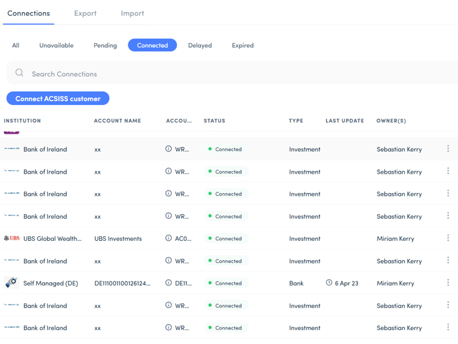
Task: Switch to the Export tab
Action: (85, 13)
